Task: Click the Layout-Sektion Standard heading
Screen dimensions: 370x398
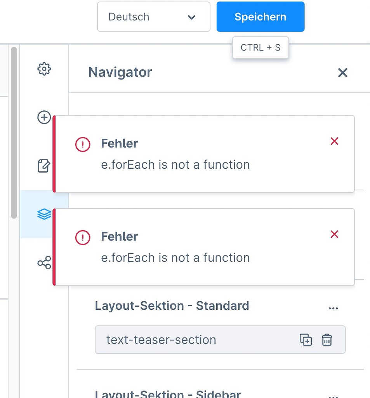Action: click(x=172, y=306)
